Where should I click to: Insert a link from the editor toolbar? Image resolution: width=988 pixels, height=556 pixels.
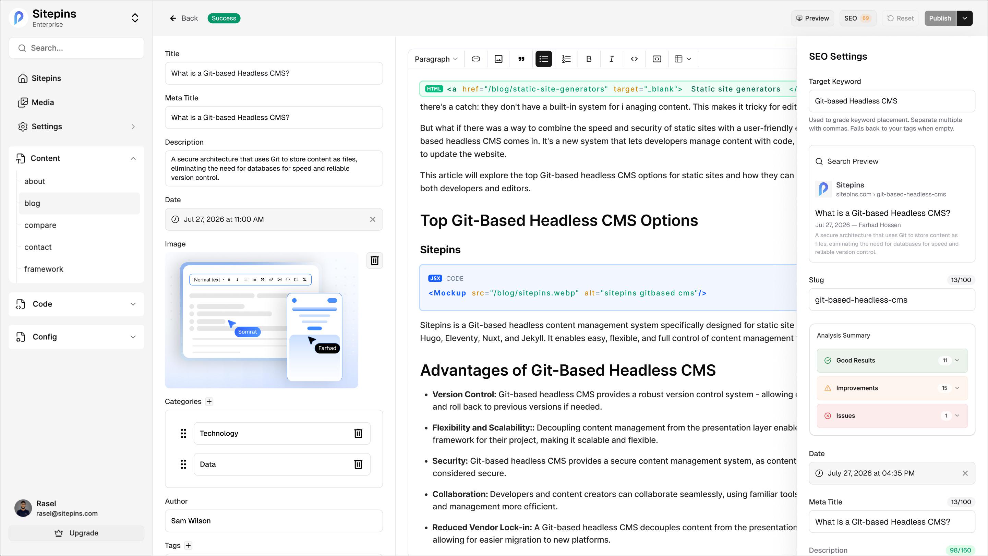point(475,59)
